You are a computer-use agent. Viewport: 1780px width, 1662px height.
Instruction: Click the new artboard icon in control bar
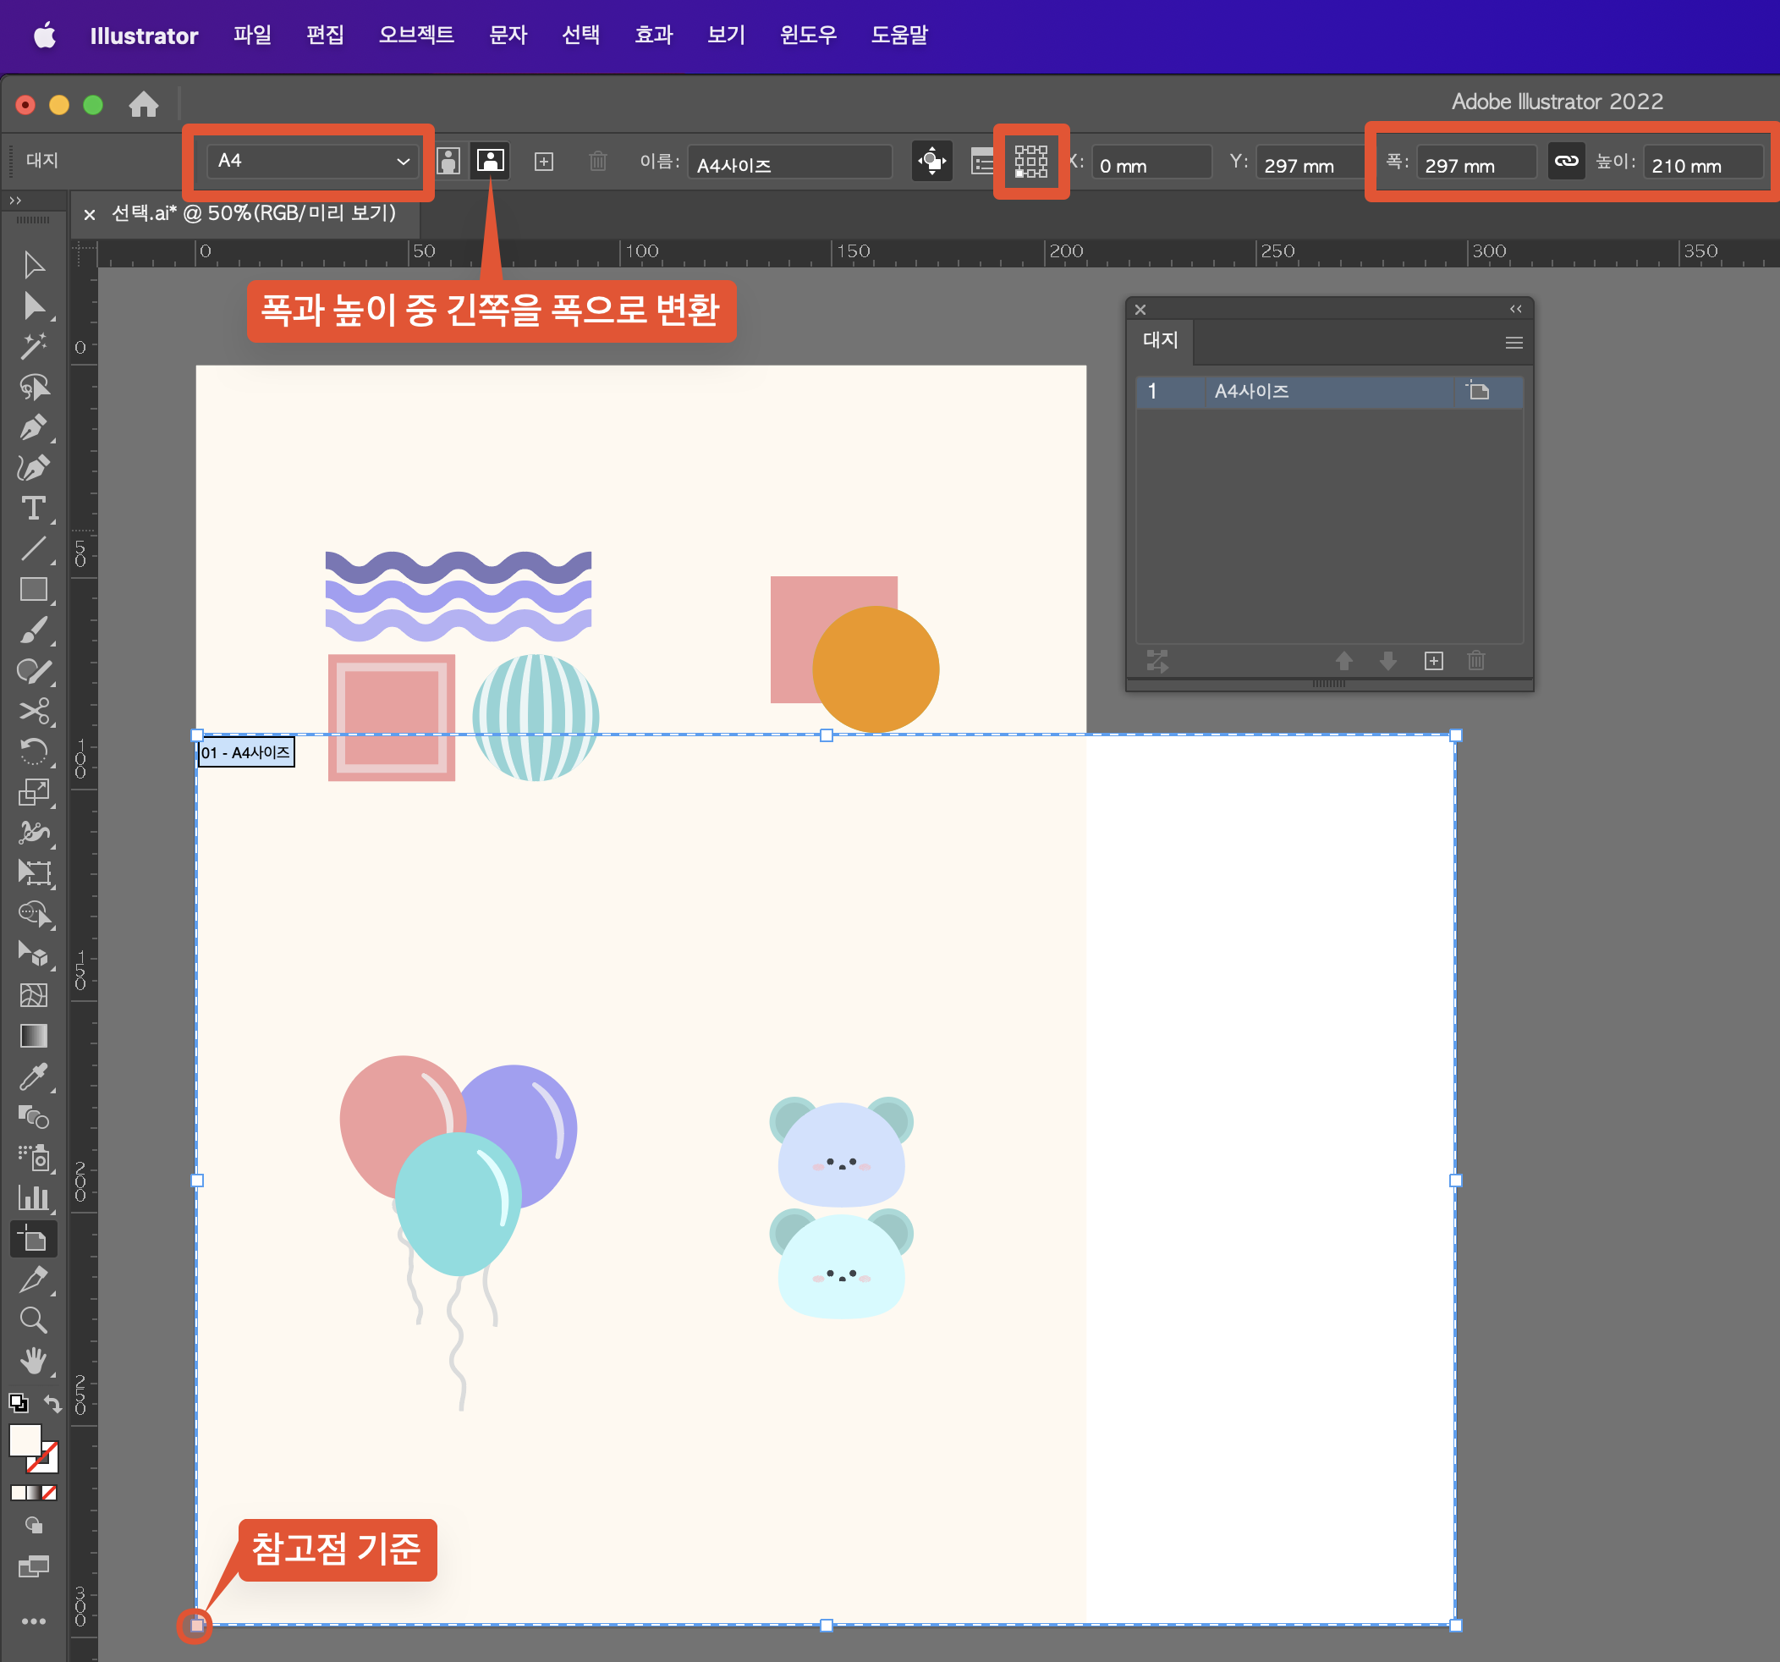pos(543,161)
